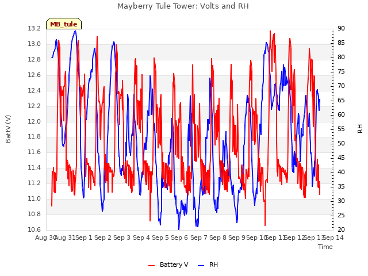Click the 'Battery V' legend label

point(174,264)
